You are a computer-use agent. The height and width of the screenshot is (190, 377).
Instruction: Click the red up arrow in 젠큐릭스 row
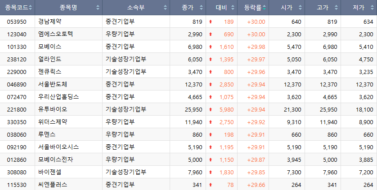tap(211, 72)
